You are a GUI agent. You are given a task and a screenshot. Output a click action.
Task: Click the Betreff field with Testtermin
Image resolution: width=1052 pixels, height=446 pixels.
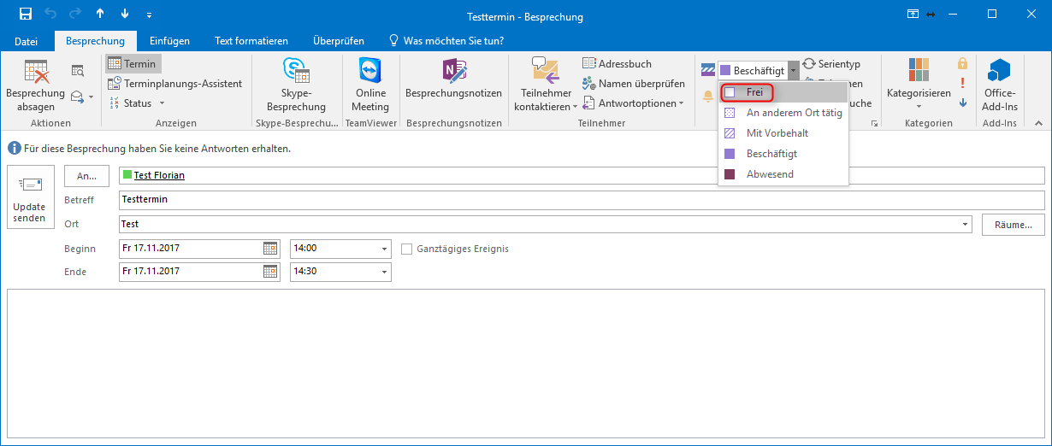tap(582, 200)
